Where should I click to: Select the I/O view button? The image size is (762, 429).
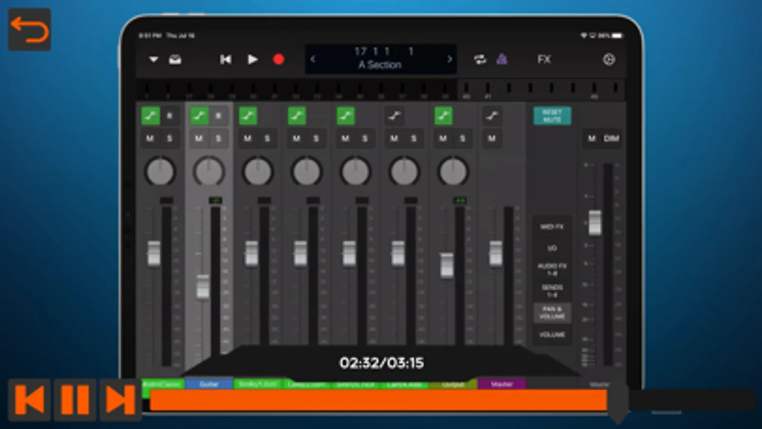(552, 248)
